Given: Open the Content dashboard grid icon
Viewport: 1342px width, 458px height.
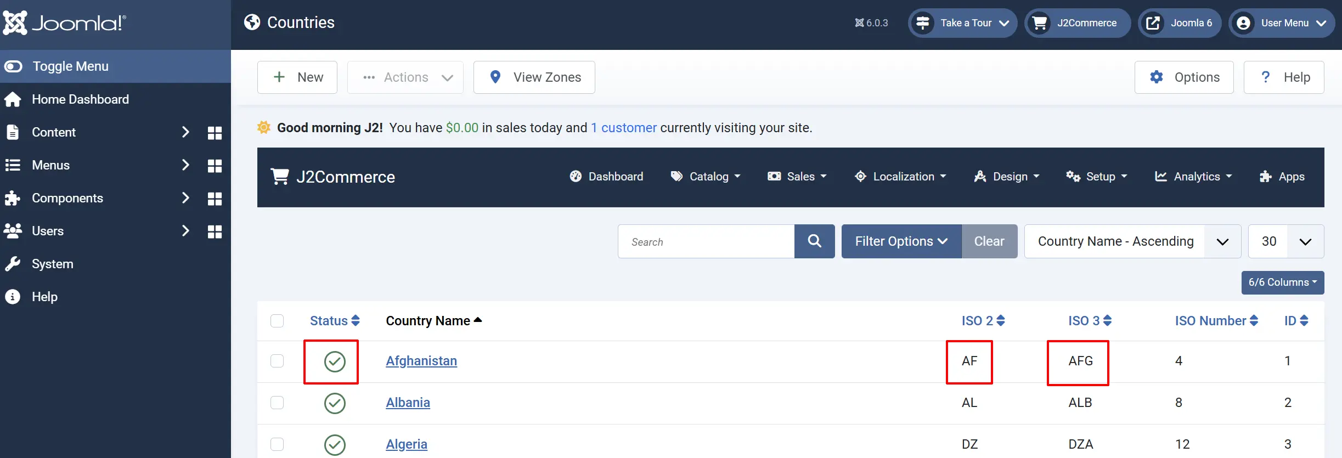Looking at the screenshot, I should [215, 133].
